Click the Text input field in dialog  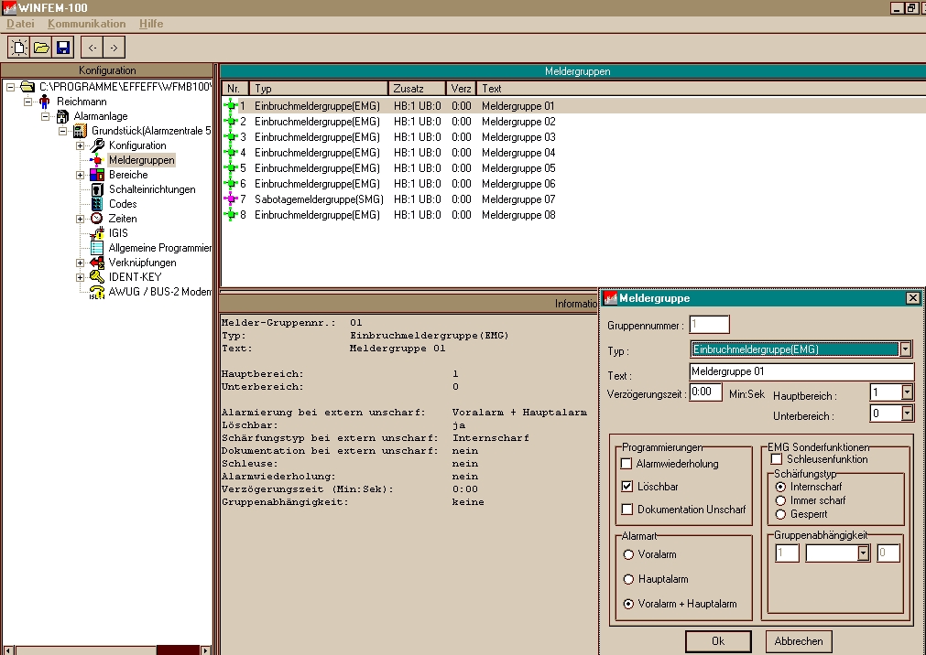point(801,372)
